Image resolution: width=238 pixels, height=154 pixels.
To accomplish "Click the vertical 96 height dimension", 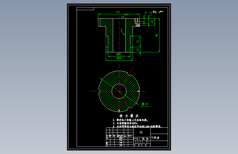I will pos(157,35).
